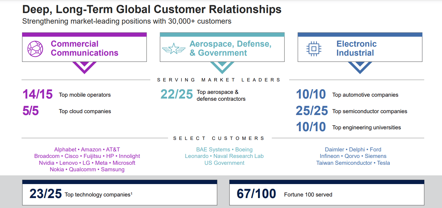Click the Alphabet customer name
The image size is (442, 208).
[x=65, y=150]
